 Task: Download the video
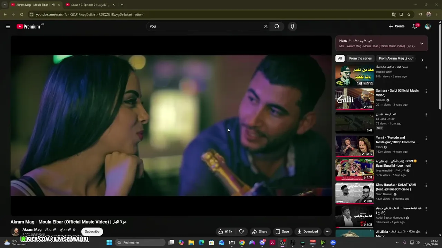pyautogui.click(x=307, y=231)
